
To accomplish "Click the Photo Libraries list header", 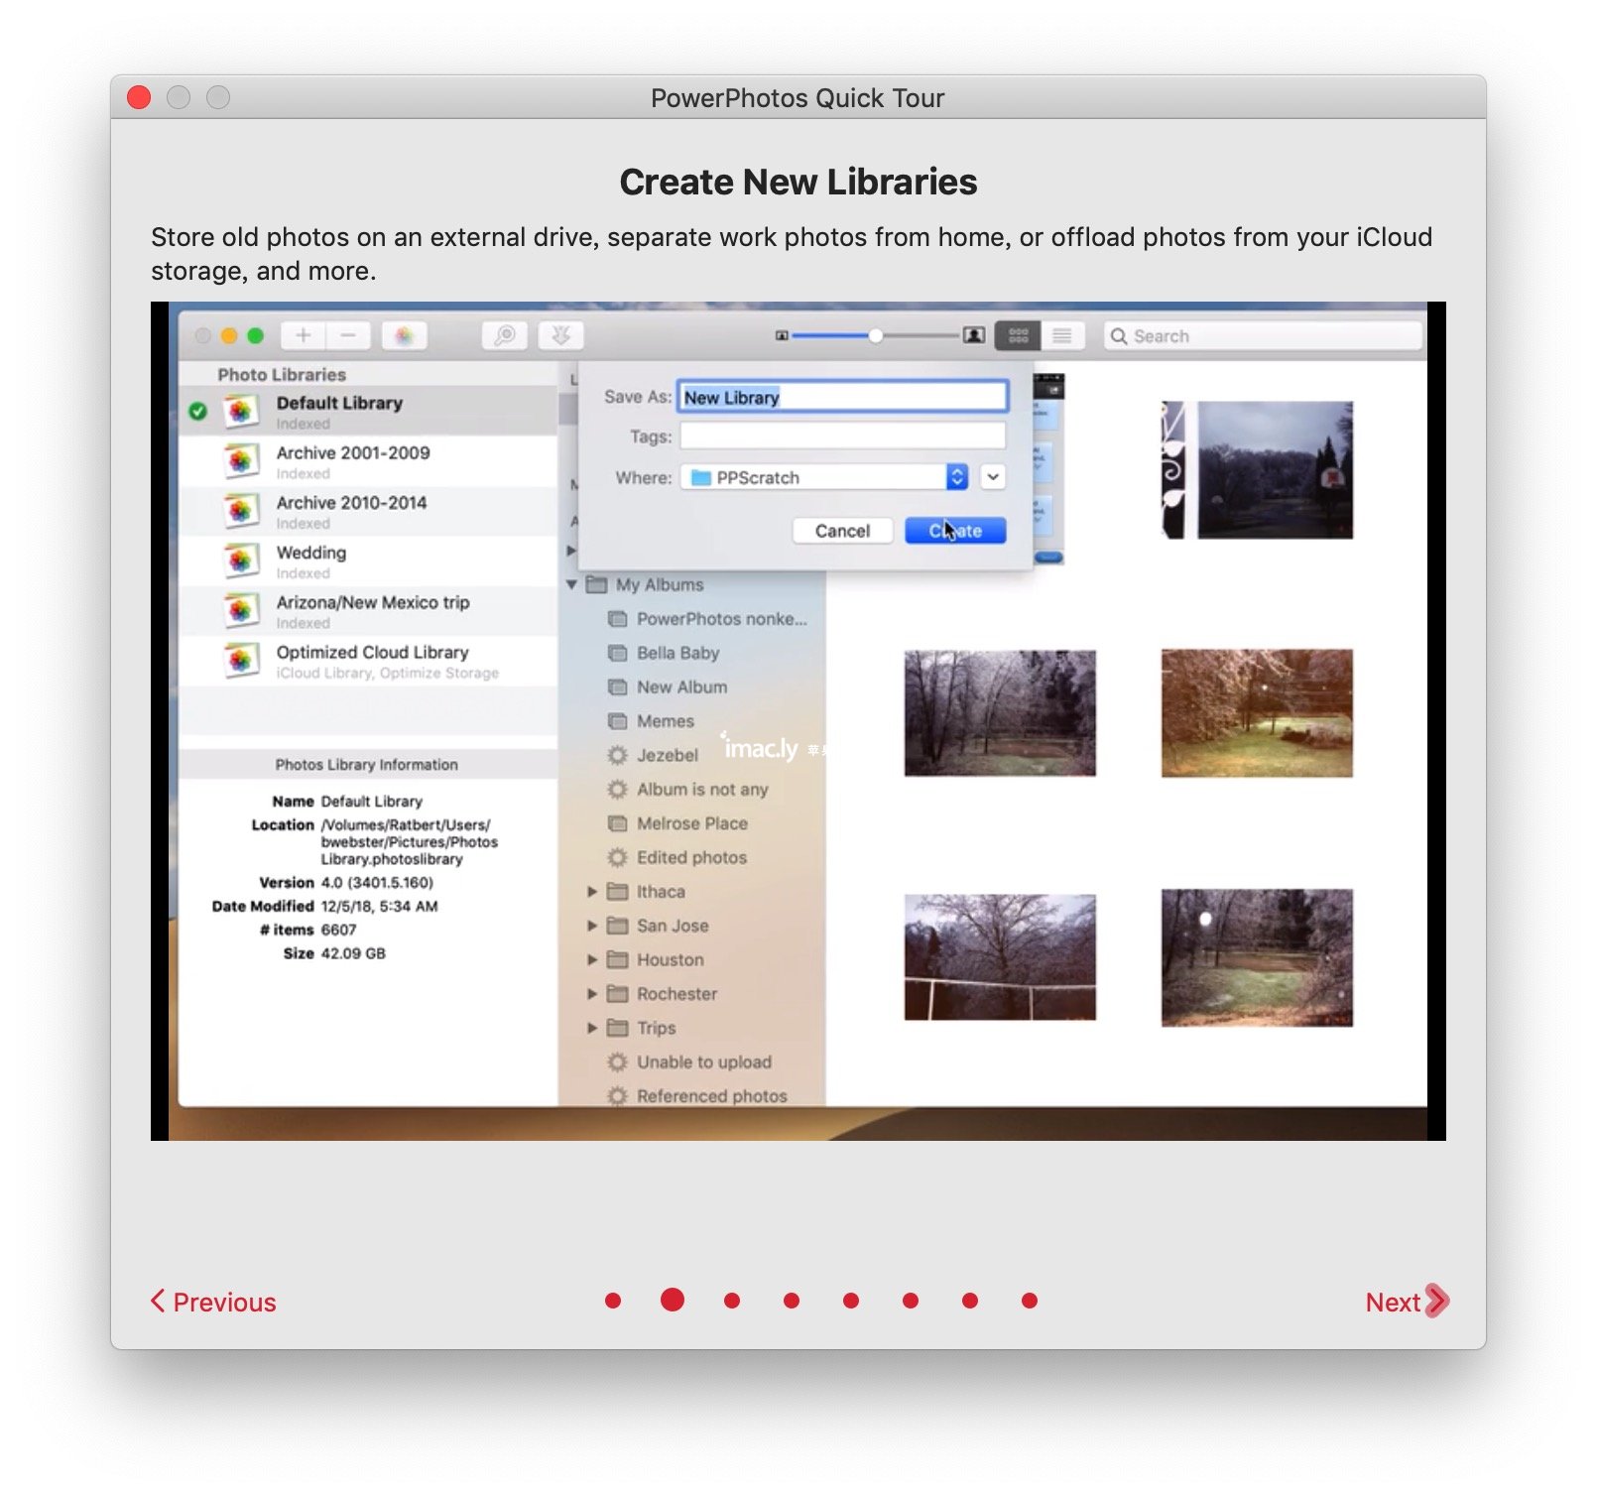I will [282, 375].
